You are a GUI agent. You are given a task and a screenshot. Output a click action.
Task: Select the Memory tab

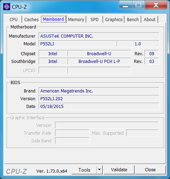76,19
